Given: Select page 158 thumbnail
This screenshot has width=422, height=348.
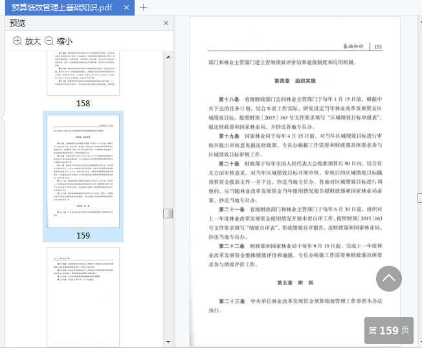Looking at the screenshot, I should (83, 73).
